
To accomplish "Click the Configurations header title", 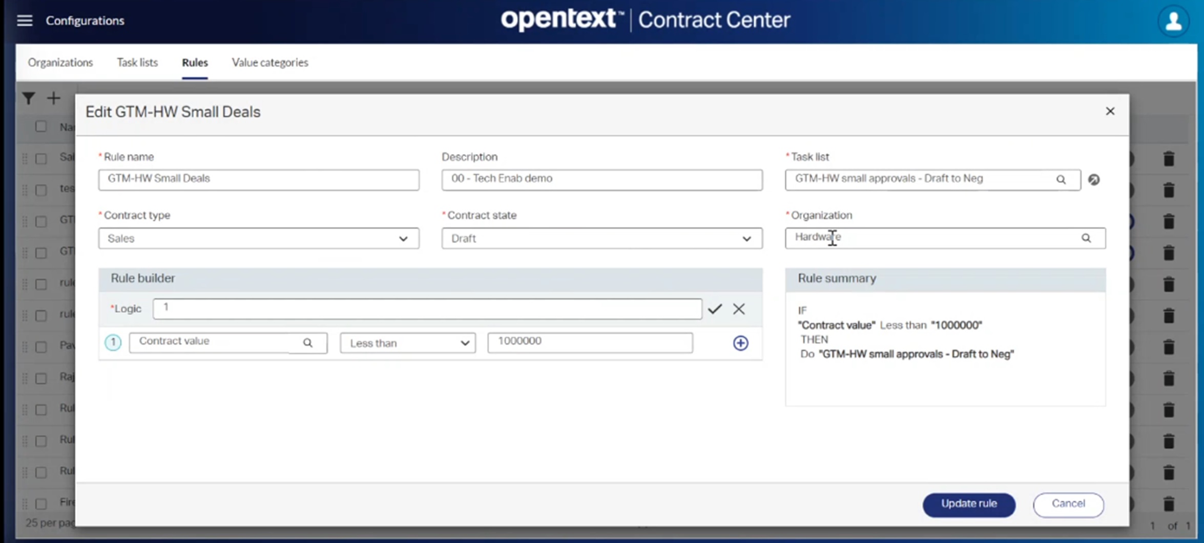I will click(85, 20).
